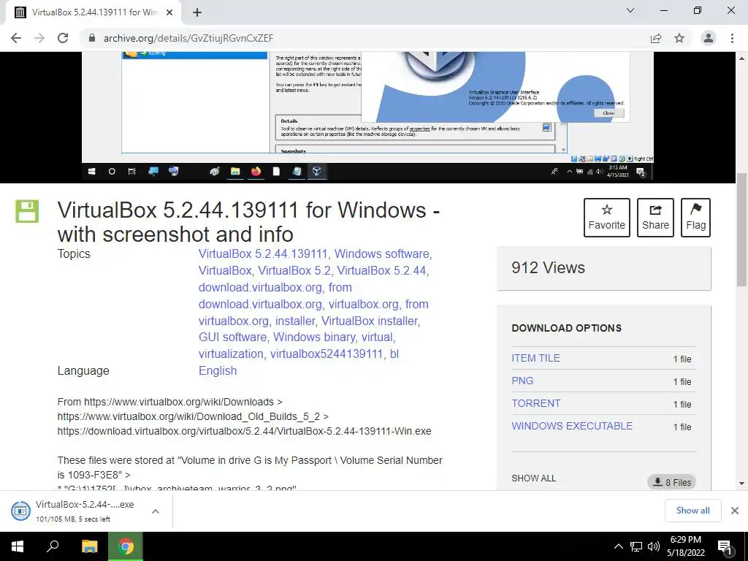Open the Windows software topic link

[381, 253]
